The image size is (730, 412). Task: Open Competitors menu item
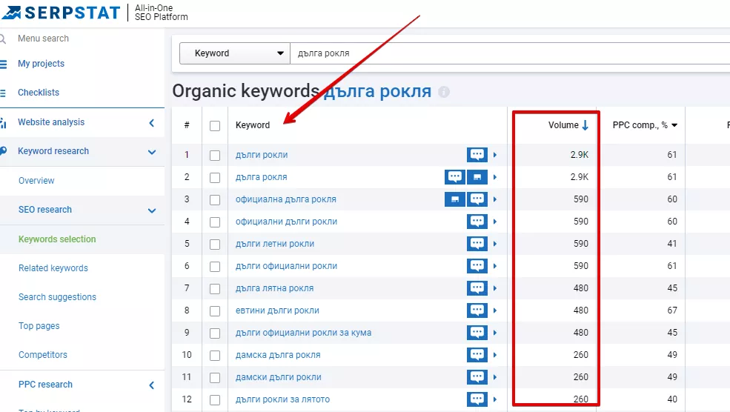tap(43, 355)
